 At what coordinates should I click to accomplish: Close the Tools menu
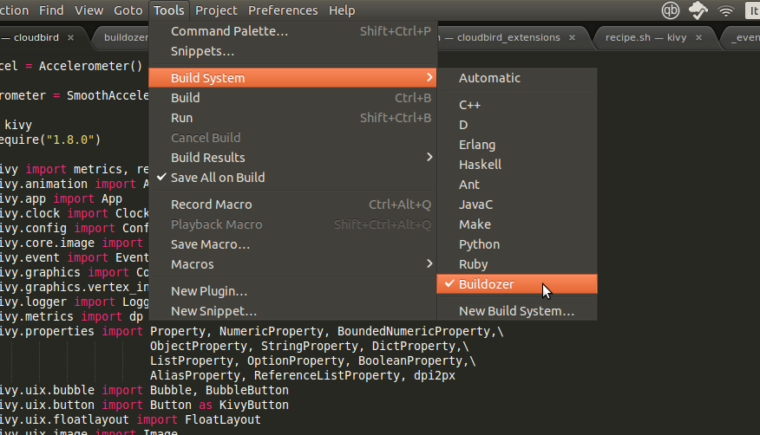pos(168,10)
